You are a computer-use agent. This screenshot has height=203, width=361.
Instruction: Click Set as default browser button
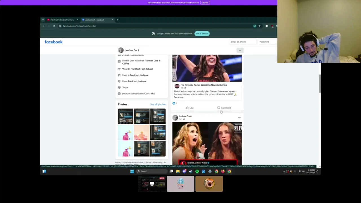click(x=202, y=34)
